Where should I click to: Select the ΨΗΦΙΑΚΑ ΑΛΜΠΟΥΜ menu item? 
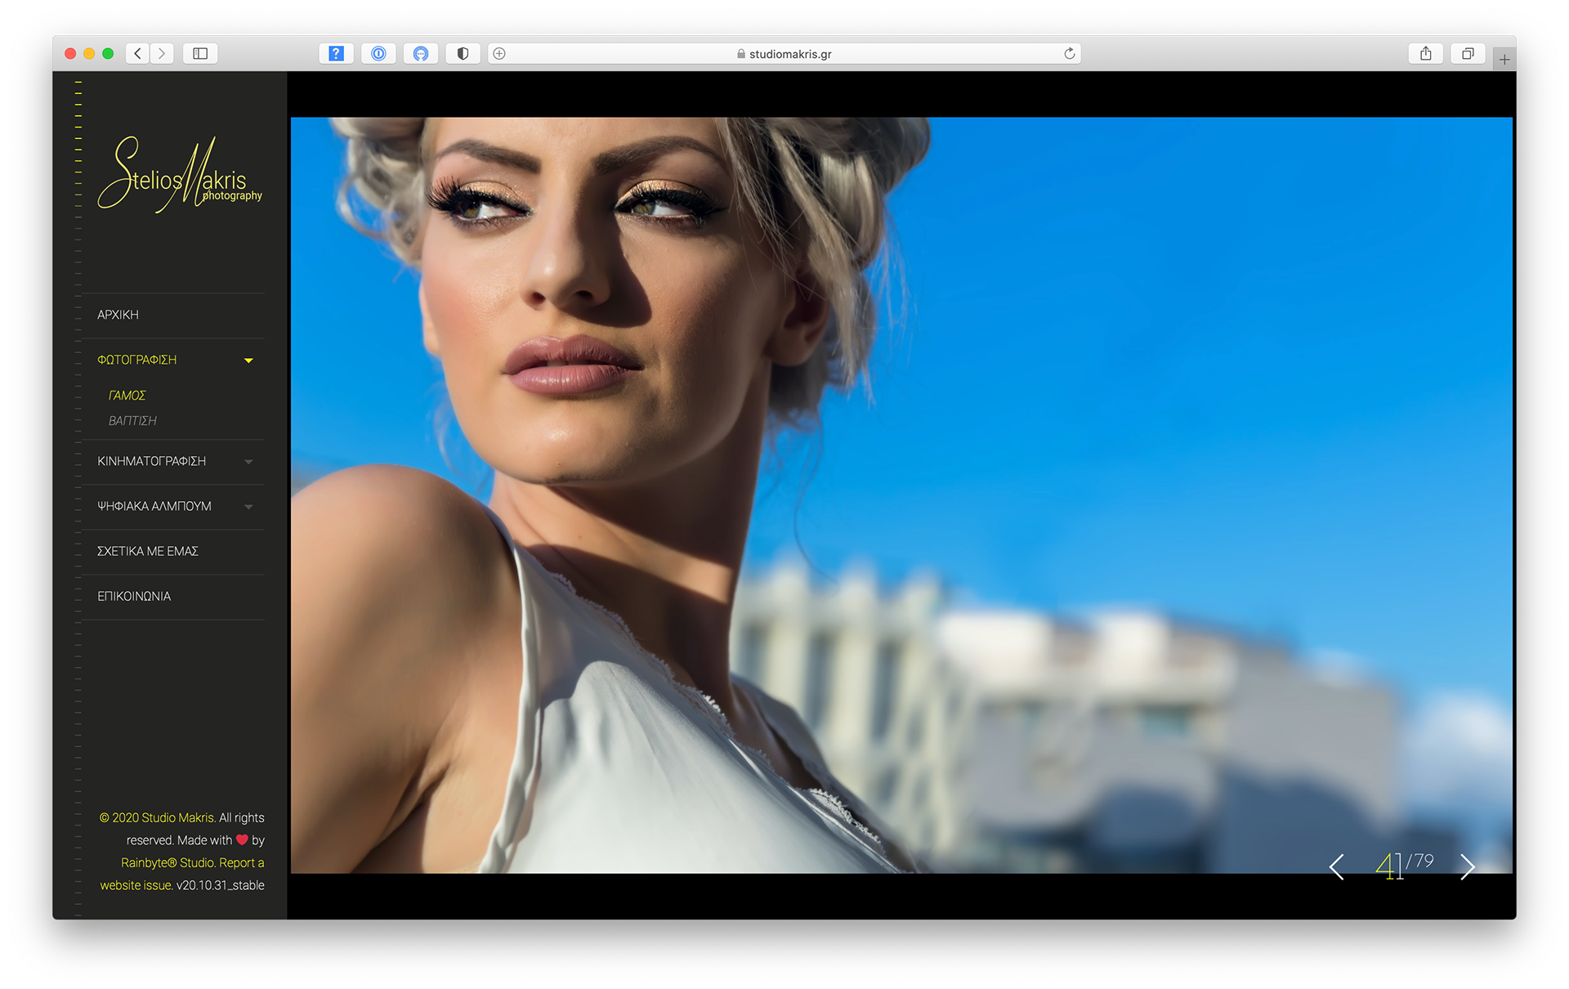point(154,506)
